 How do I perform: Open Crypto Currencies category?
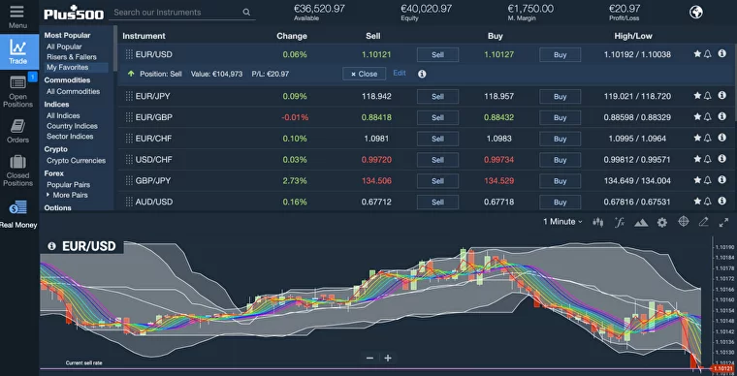tap(76, 161)
